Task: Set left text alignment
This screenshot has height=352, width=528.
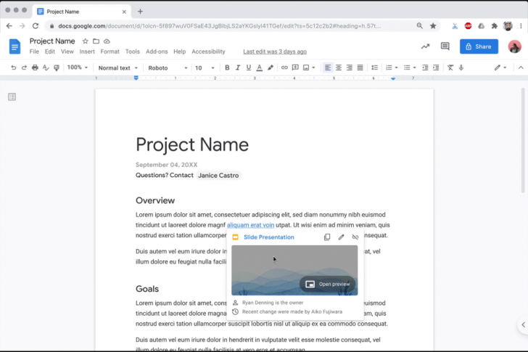Action: pyautogui.click(x=328, y=67)
